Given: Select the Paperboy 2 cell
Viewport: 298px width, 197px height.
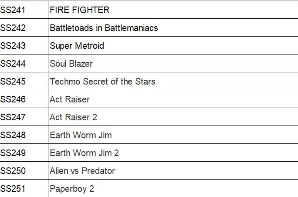Looking at the screenshot, I should click(x=72, y=189).
